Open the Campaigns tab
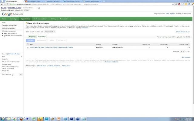 pos(13,19)
